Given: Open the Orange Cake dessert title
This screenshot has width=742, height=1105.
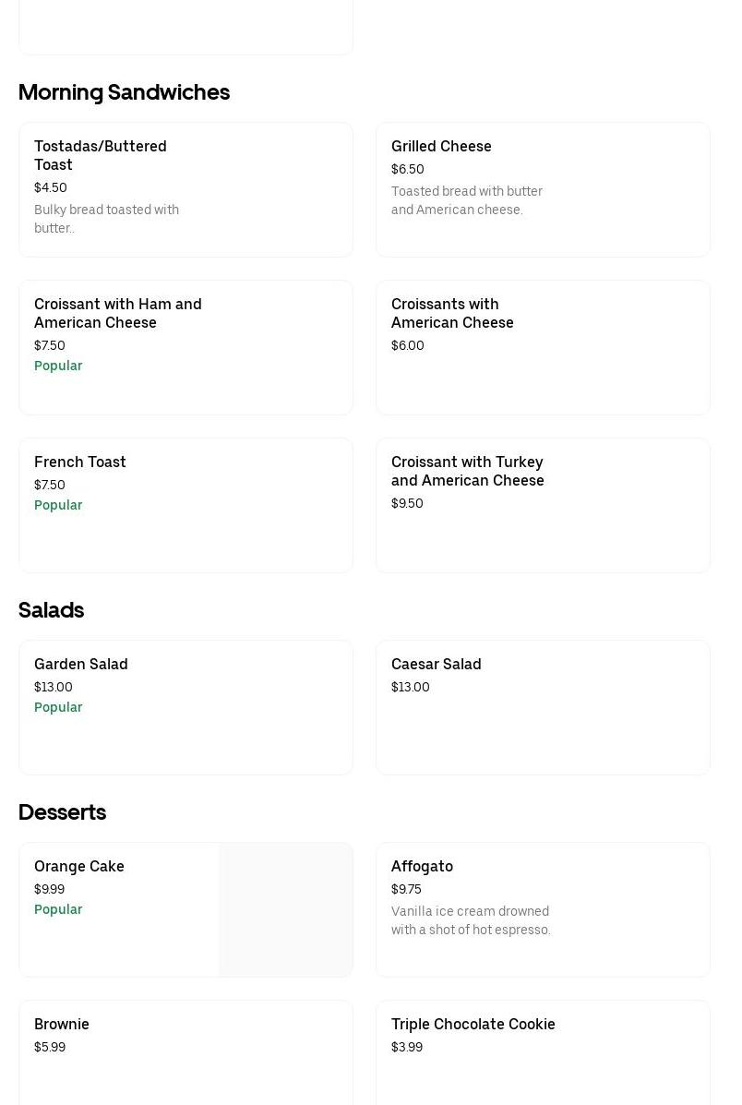Looking at the screenshot, I should 79,866.
